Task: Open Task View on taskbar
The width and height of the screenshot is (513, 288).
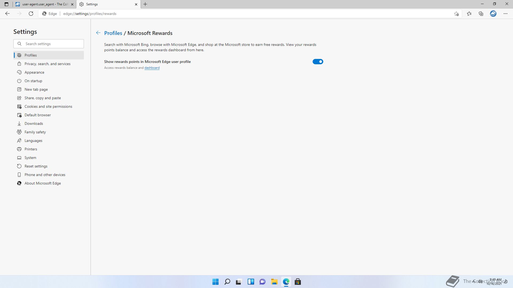Action: click(x=239, y=282)
